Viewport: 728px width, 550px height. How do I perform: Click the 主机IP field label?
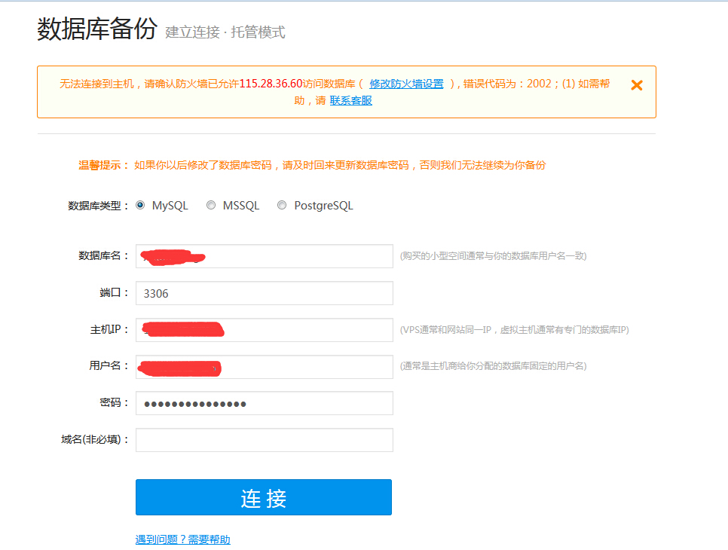tap(109, 329)
